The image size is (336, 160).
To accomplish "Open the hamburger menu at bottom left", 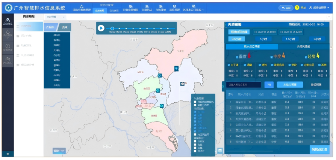I will pyautogui.click(x=8, y=154).
